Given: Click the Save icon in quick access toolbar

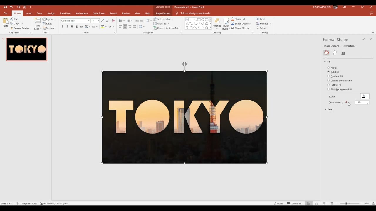Looking at the screenshot, I should 5,7.
